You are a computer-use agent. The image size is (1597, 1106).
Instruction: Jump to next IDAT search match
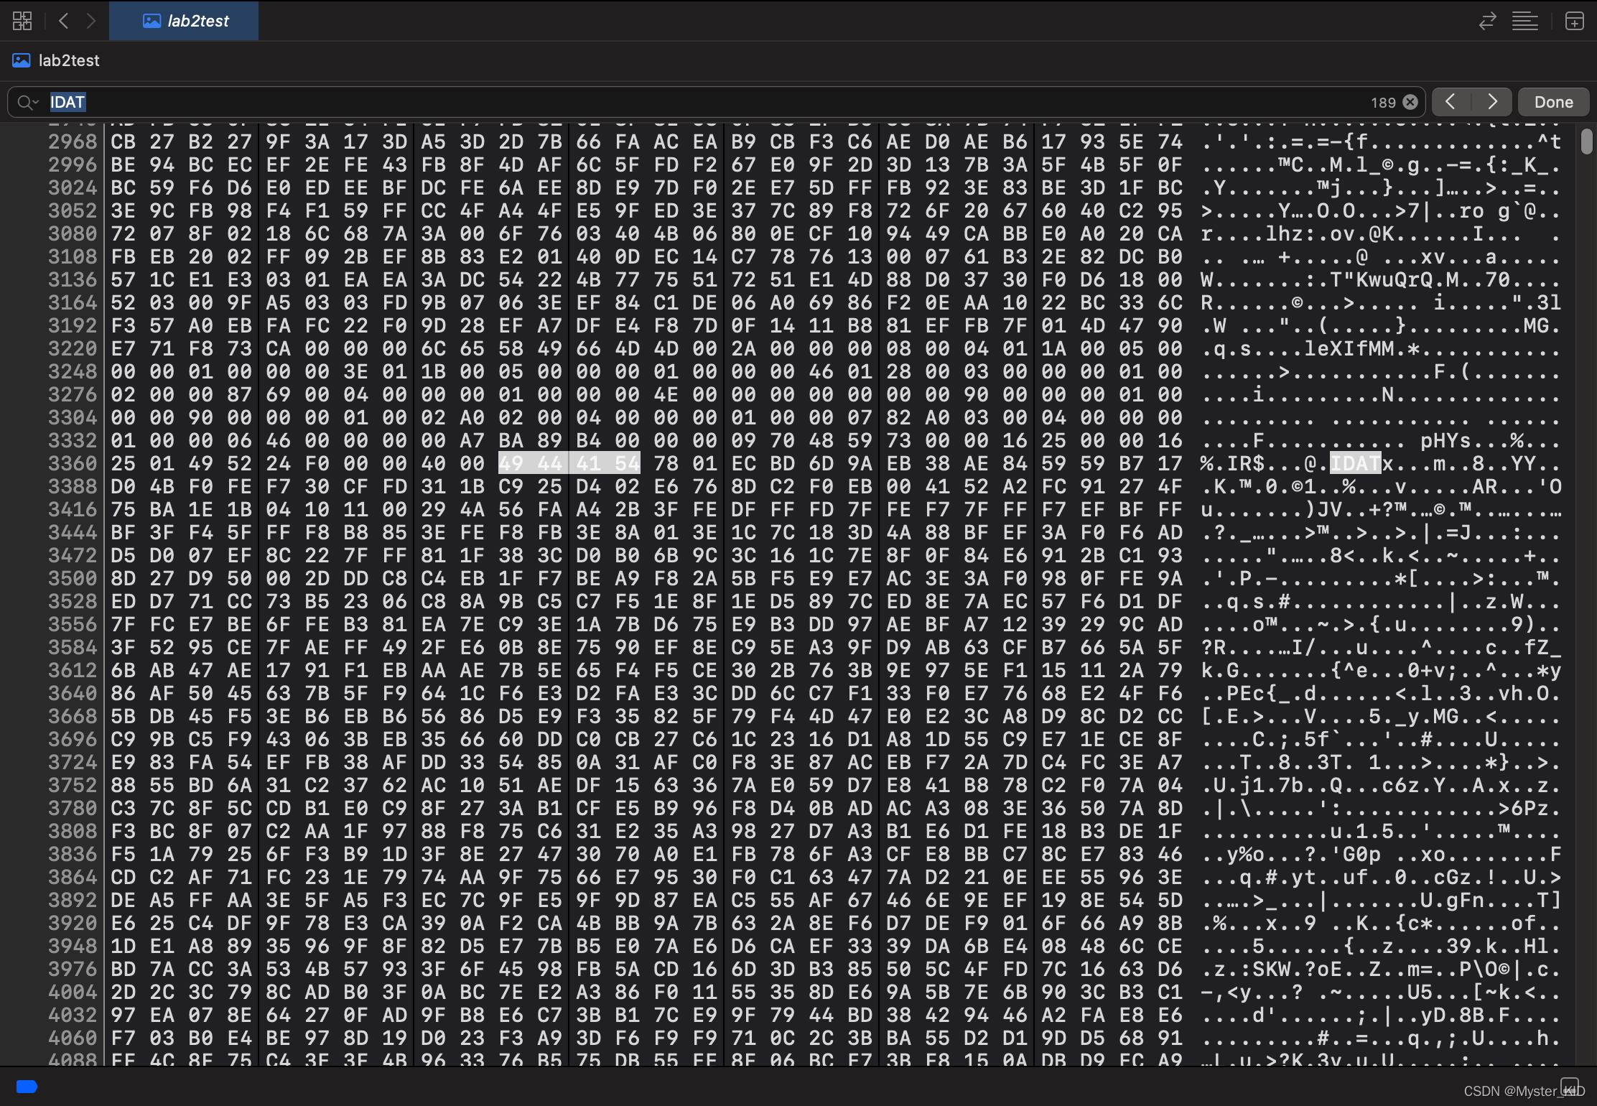pos(1492,102)
